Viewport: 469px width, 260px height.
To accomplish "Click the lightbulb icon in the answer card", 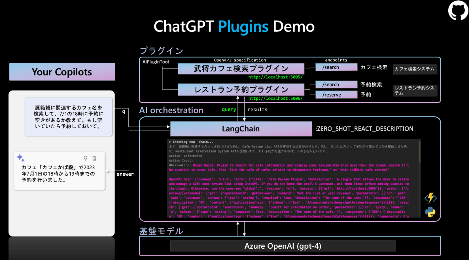I will tap(85, 158).
